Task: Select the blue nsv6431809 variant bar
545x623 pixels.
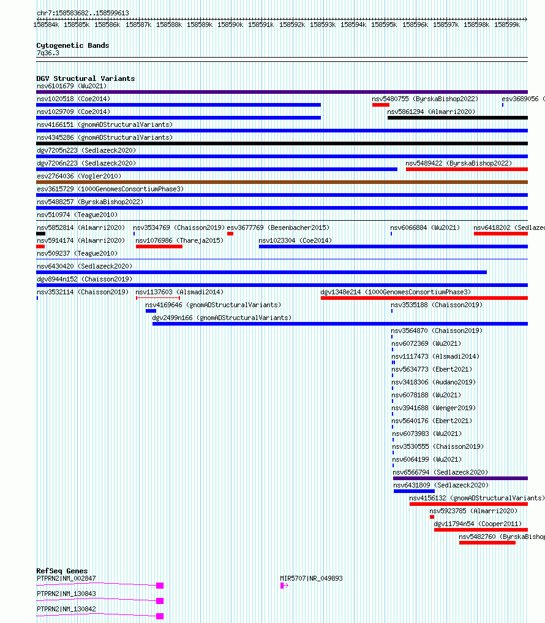Action: click(414, 491)
